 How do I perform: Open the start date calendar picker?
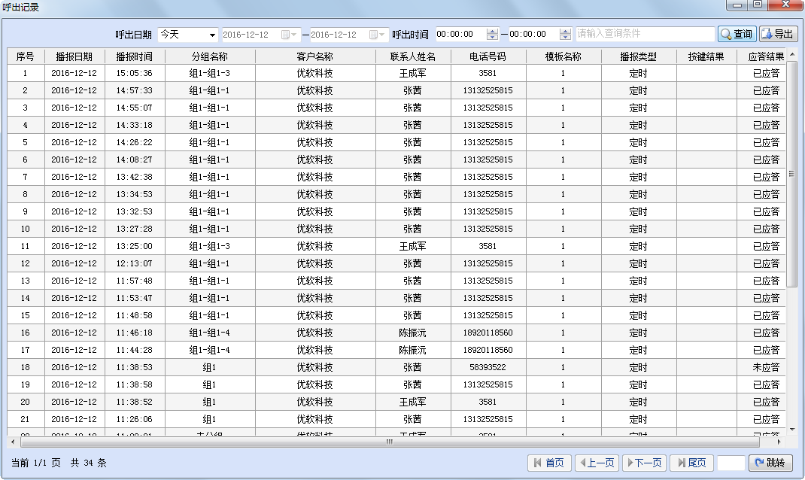290,35
